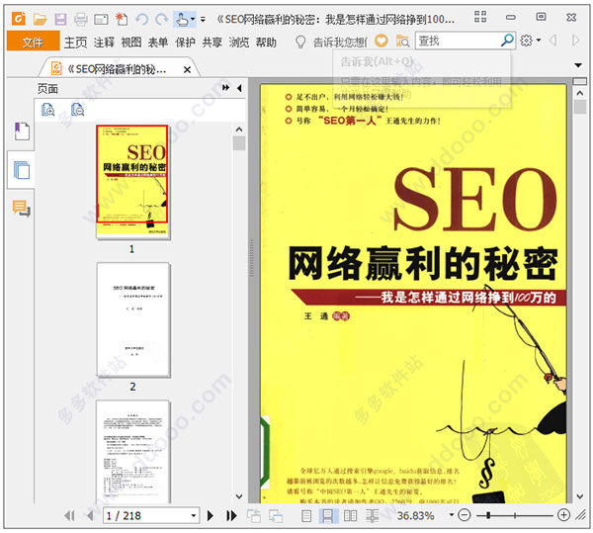Open the Pages thumbnails sidebar panel
This screenshot has height=533, width=593.
[x=22, y=170]
